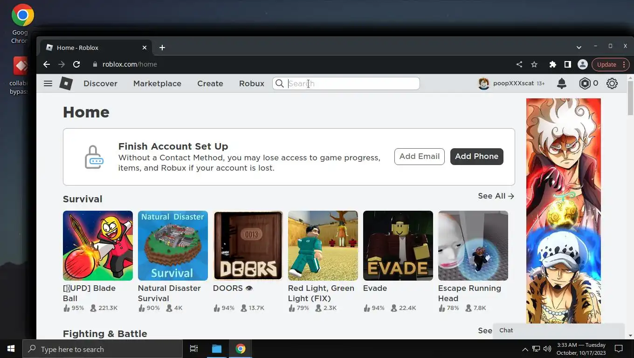
Task: Open the Windows Start menu
Action: point(11,349)
